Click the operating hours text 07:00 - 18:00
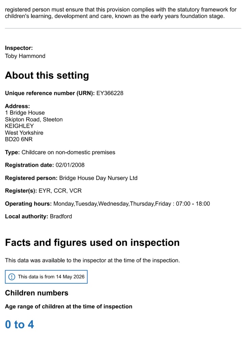The image size is (246, 348). [x=193, y=204]
